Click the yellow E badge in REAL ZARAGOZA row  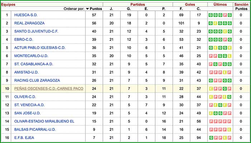(216, 23)
